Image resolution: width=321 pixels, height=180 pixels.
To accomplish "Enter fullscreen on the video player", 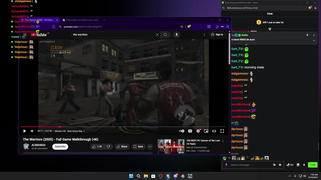I will point(222,131).
